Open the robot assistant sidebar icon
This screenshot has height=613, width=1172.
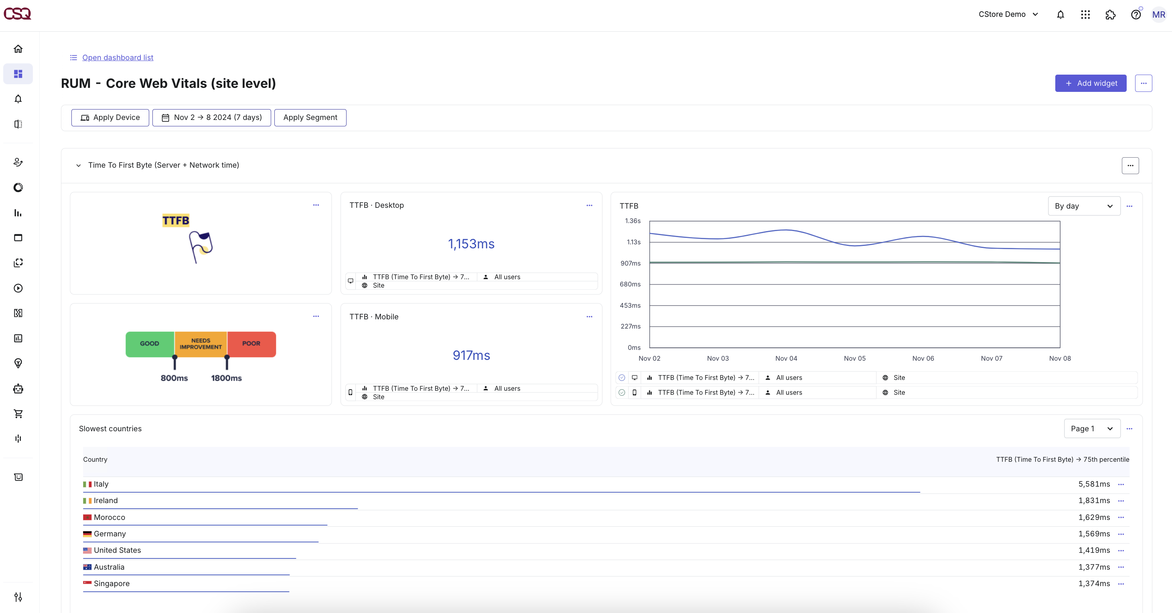coord(18,389)
